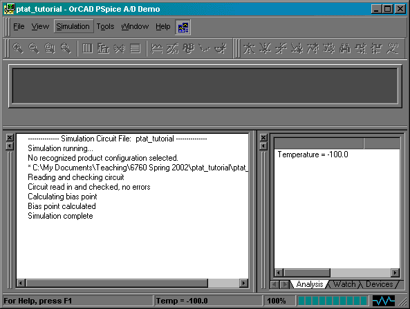This screenshot has height=309, width=410.
Task: Click right arrow of status pane scrollbar
Action: [395, 272]
